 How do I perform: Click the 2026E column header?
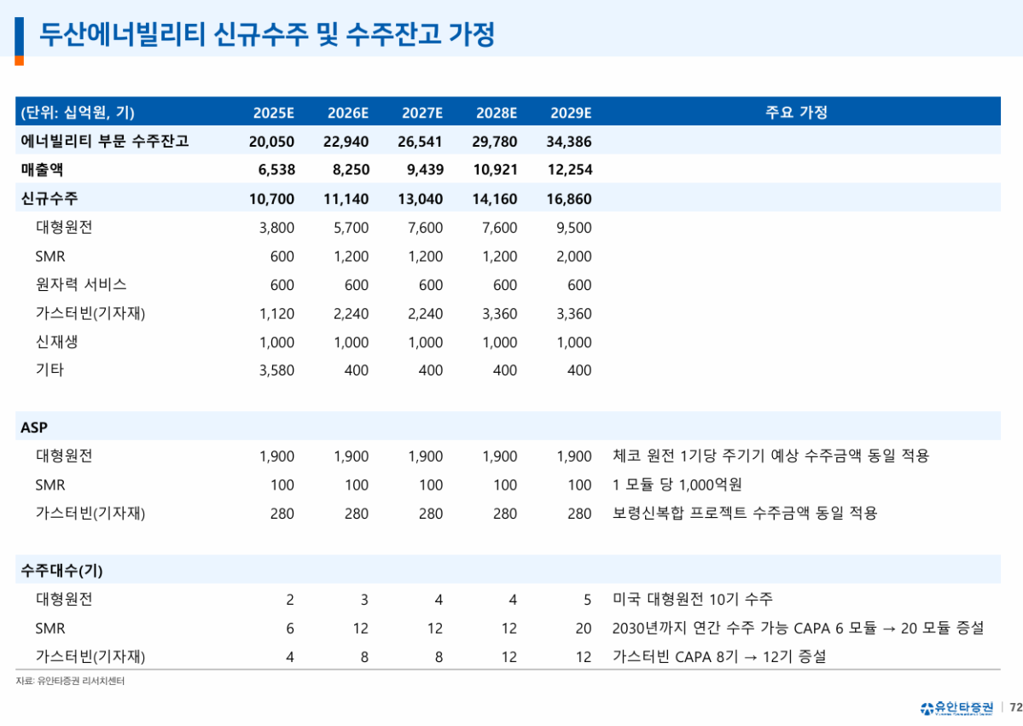[348, 113]
